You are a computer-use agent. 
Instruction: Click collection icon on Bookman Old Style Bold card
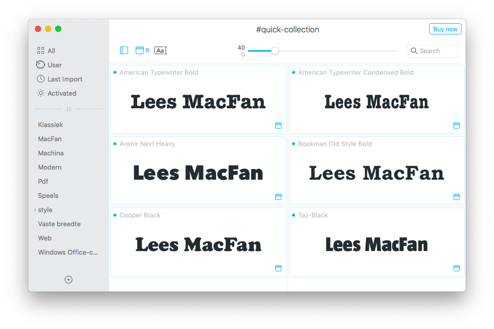tap(457, 197)
